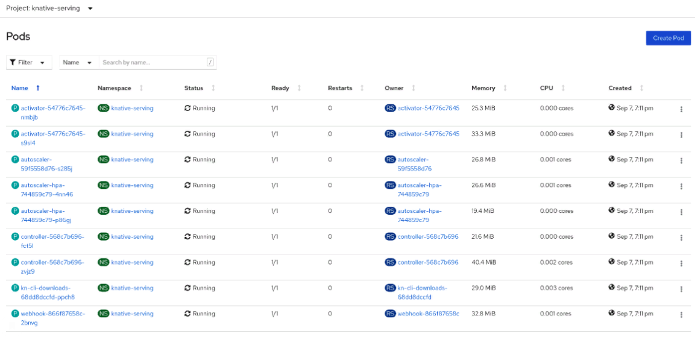Open kebab menu for webhook-866f87658c-2bnvg pod
Screen dimensions: 695x342
681,315
